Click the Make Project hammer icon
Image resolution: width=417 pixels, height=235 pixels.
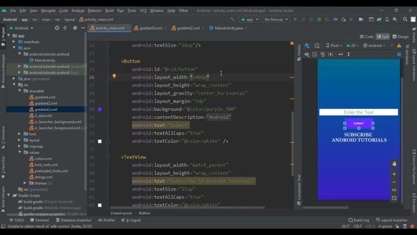pos(233,20)
